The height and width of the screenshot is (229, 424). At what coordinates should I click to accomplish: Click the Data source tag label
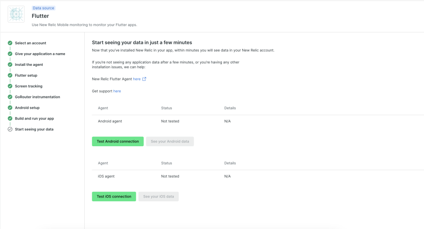[43, 8]
